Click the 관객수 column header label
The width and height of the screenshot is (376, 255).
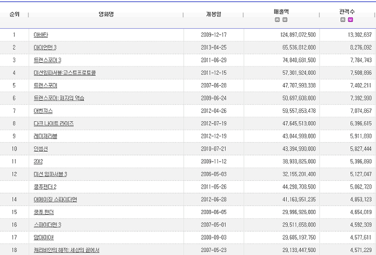(x=347, y=11)
